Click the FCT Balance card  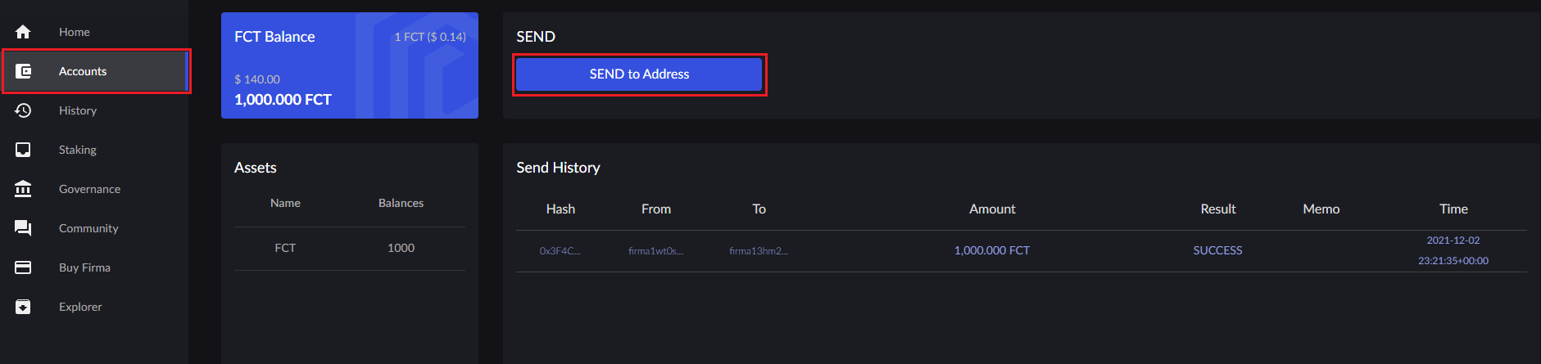pos(350,65)
